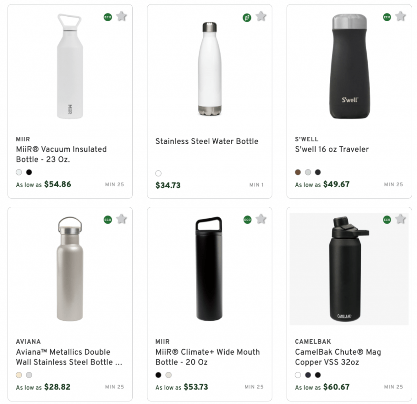Click the ECO badge on the S'well 16 oz Traveler
The width and height of the screenshot is (417, 404).
(x=386, y=17)
